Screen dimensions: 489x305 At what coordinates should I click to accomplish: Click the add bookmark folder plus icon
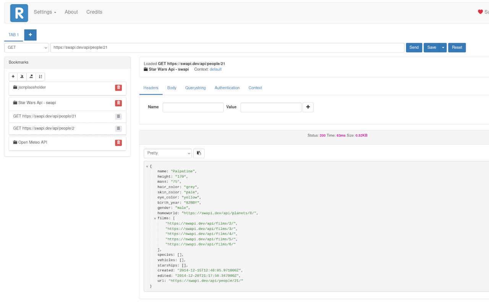(13, 77)
